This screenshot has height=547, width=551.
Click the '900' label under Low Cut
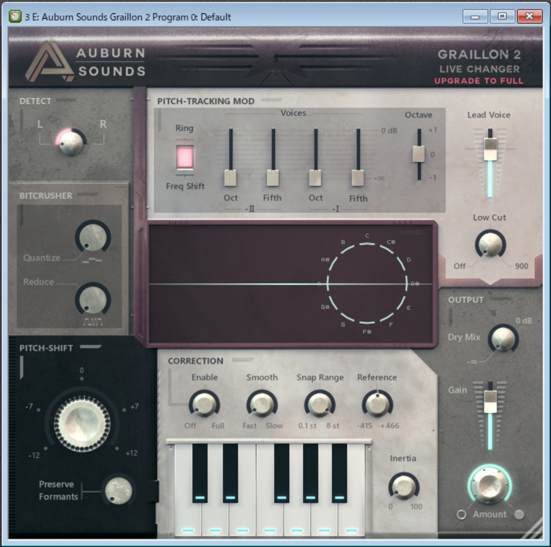coord(522,266)
